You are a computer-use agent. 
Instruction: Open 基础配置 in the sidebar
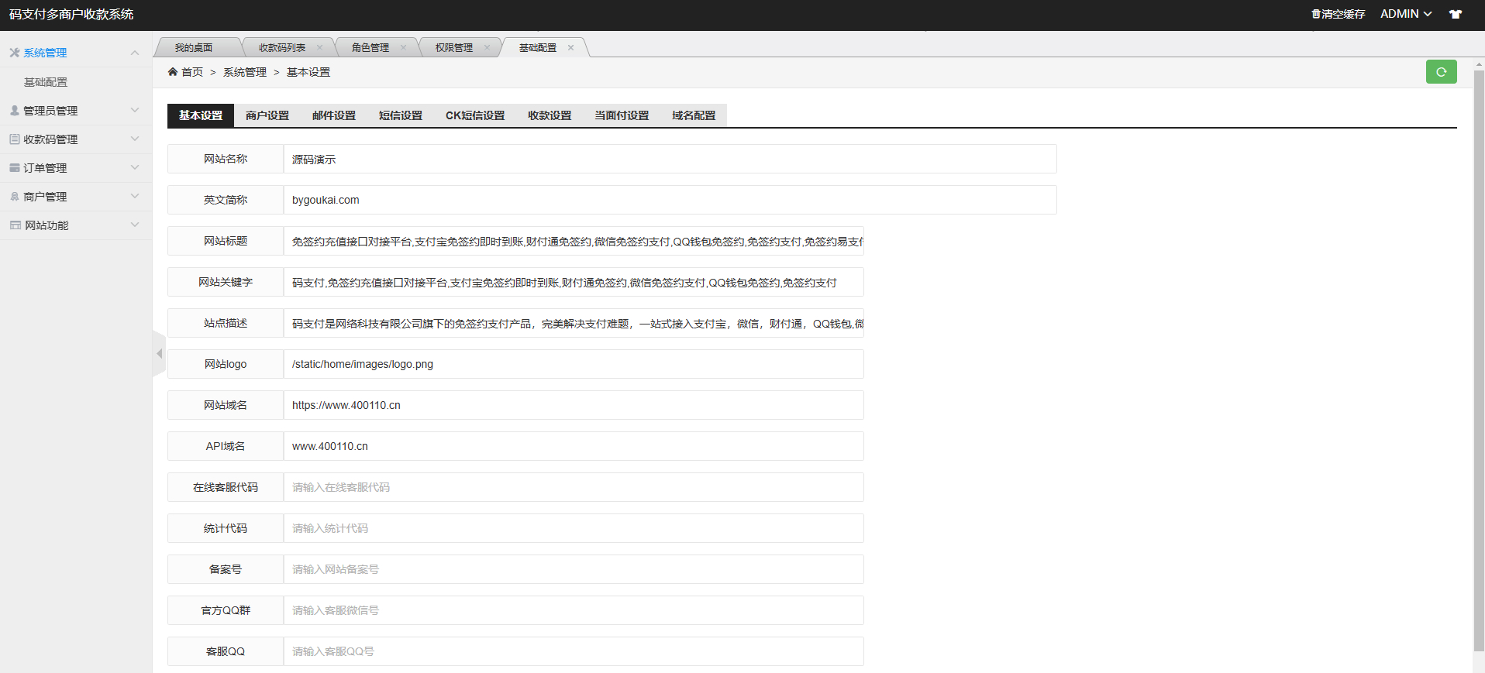(x=46, y=82)
